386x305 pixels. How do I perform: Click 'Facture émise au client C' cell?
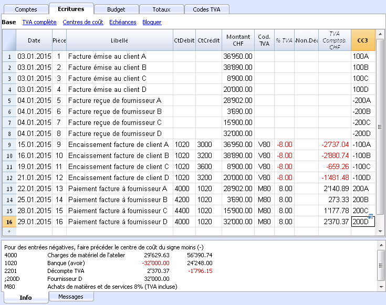click(120, 78)
